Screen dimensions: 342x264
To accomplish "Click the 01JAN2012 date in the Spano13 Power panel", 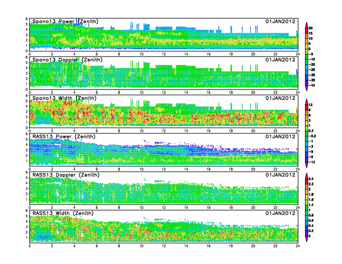I will point(280,21).
